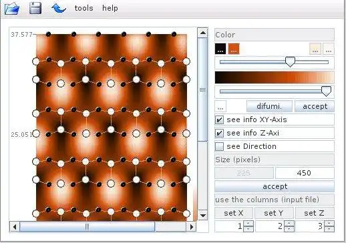Toggle see info XY-Axis checkbox
This screenshot has width=346, height=243.
pos(219,119)
